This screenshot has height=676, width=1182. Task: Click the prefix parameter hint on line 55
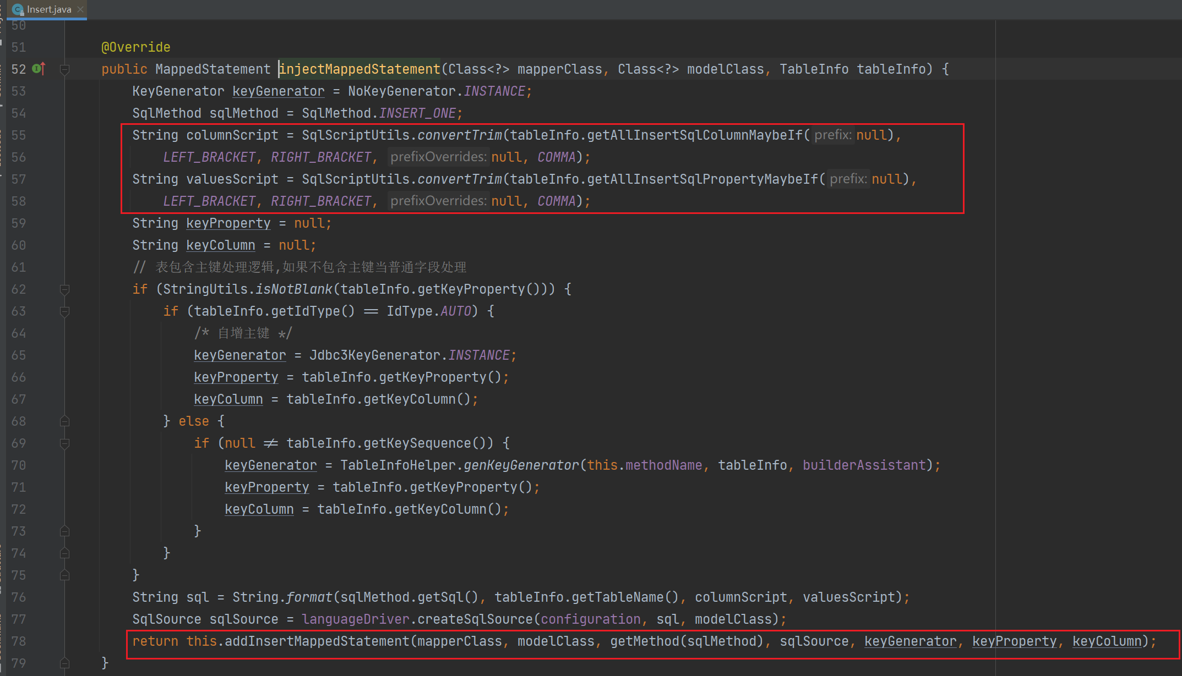coord(832,135)
